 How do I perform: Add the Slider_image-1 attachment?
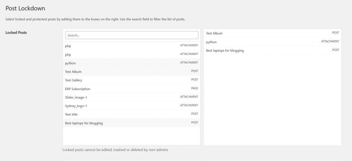tap(132, 97)
